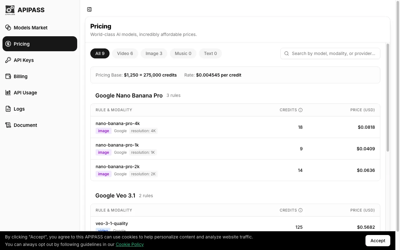
Task: Filter by Music 0 models
Action: [x=183, y=53]
